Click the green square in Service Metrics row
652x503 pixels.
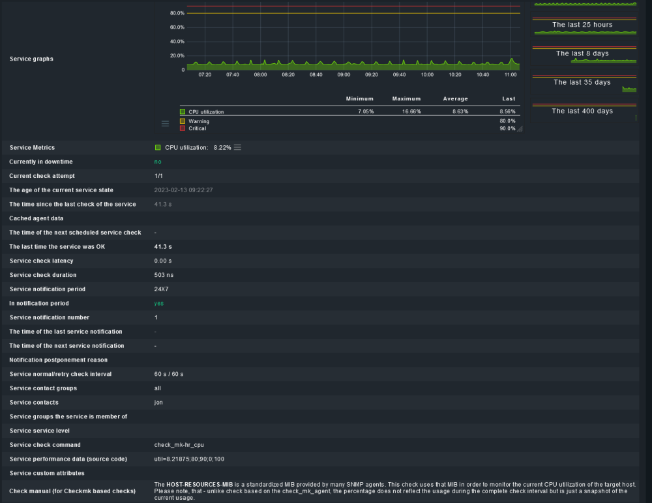(x=158, y=147)
